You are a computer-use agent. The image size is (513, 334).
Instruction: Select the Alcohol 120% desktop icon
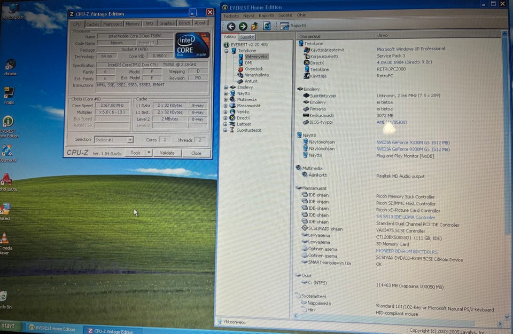pos(7,182)
